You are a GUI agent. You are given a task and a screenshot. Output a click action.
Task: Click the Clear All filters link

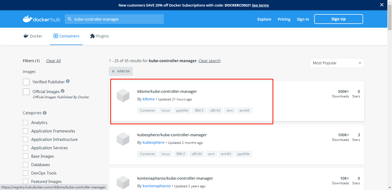coord(53,61)
